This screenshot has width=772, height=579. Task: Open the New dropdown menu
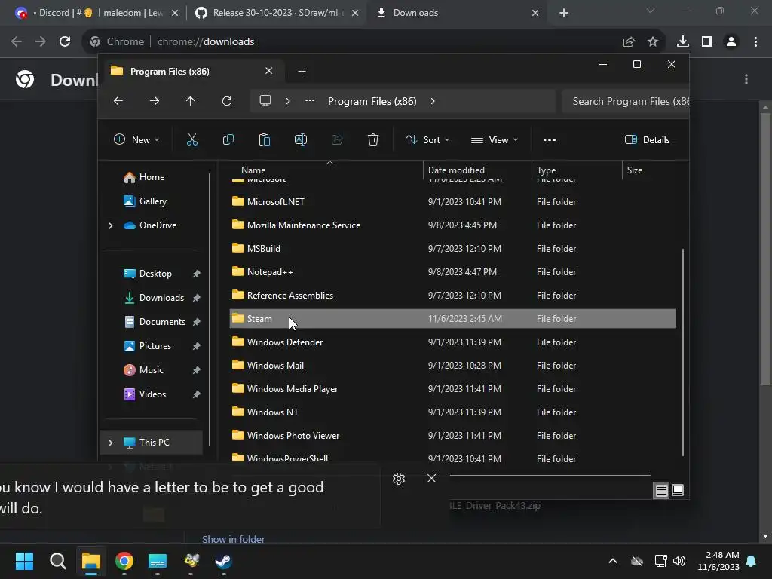[x=136, y=139]
